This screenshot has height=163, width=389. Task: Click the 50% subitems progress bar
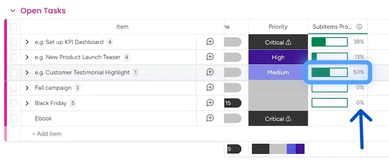coord(329,72)
